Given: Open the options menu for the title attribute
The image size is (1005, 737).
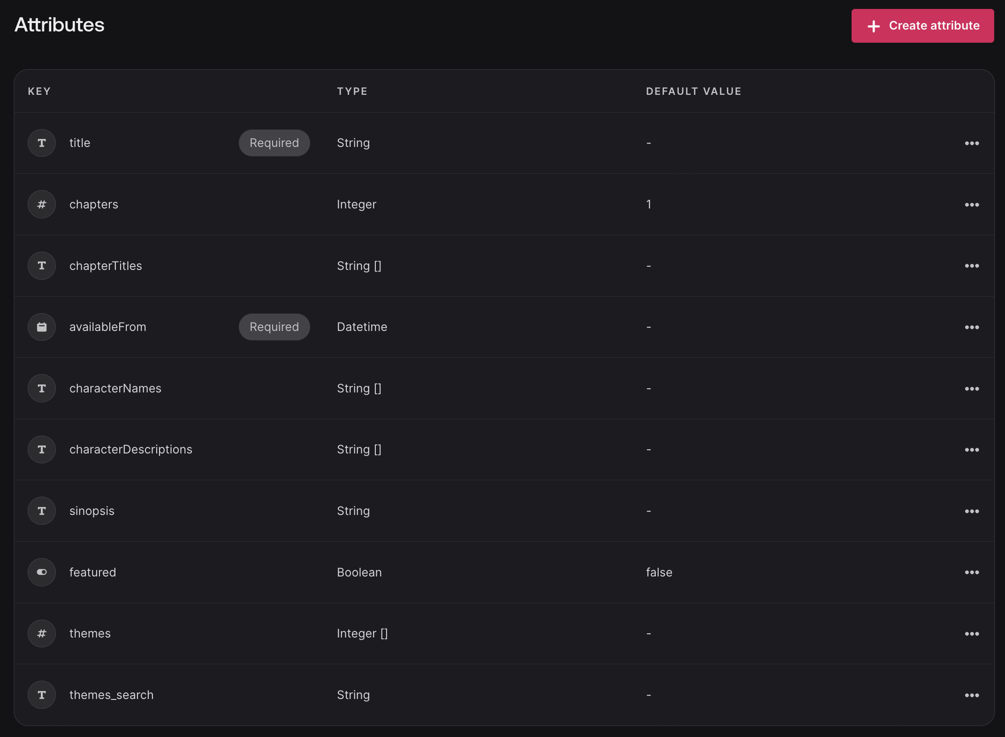Looking at the screenshot, I should 972,143.
